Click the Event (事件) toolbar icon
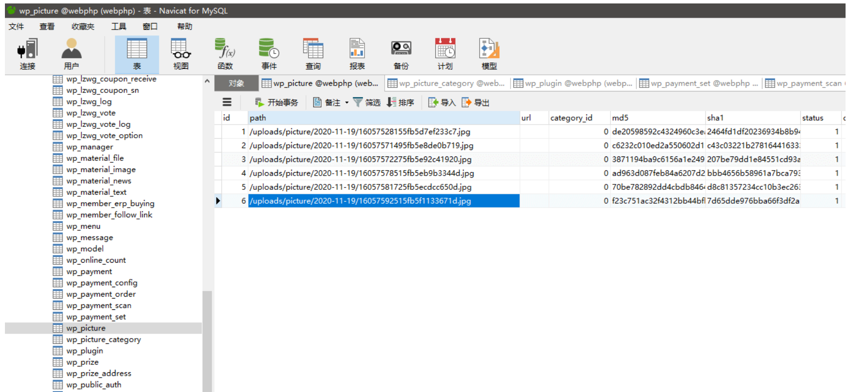 pos(269,54)
